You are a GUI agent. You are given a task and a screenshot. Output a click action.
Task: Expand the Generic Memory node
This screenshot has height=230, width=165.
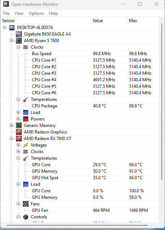12,126
